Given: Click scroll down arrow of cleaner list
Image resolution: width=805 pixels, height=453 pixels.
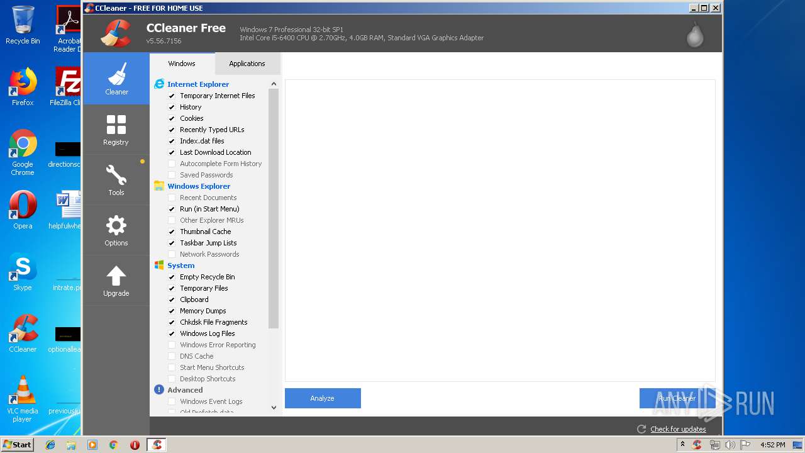Looking at the screenshot, I should click(274, 408).
